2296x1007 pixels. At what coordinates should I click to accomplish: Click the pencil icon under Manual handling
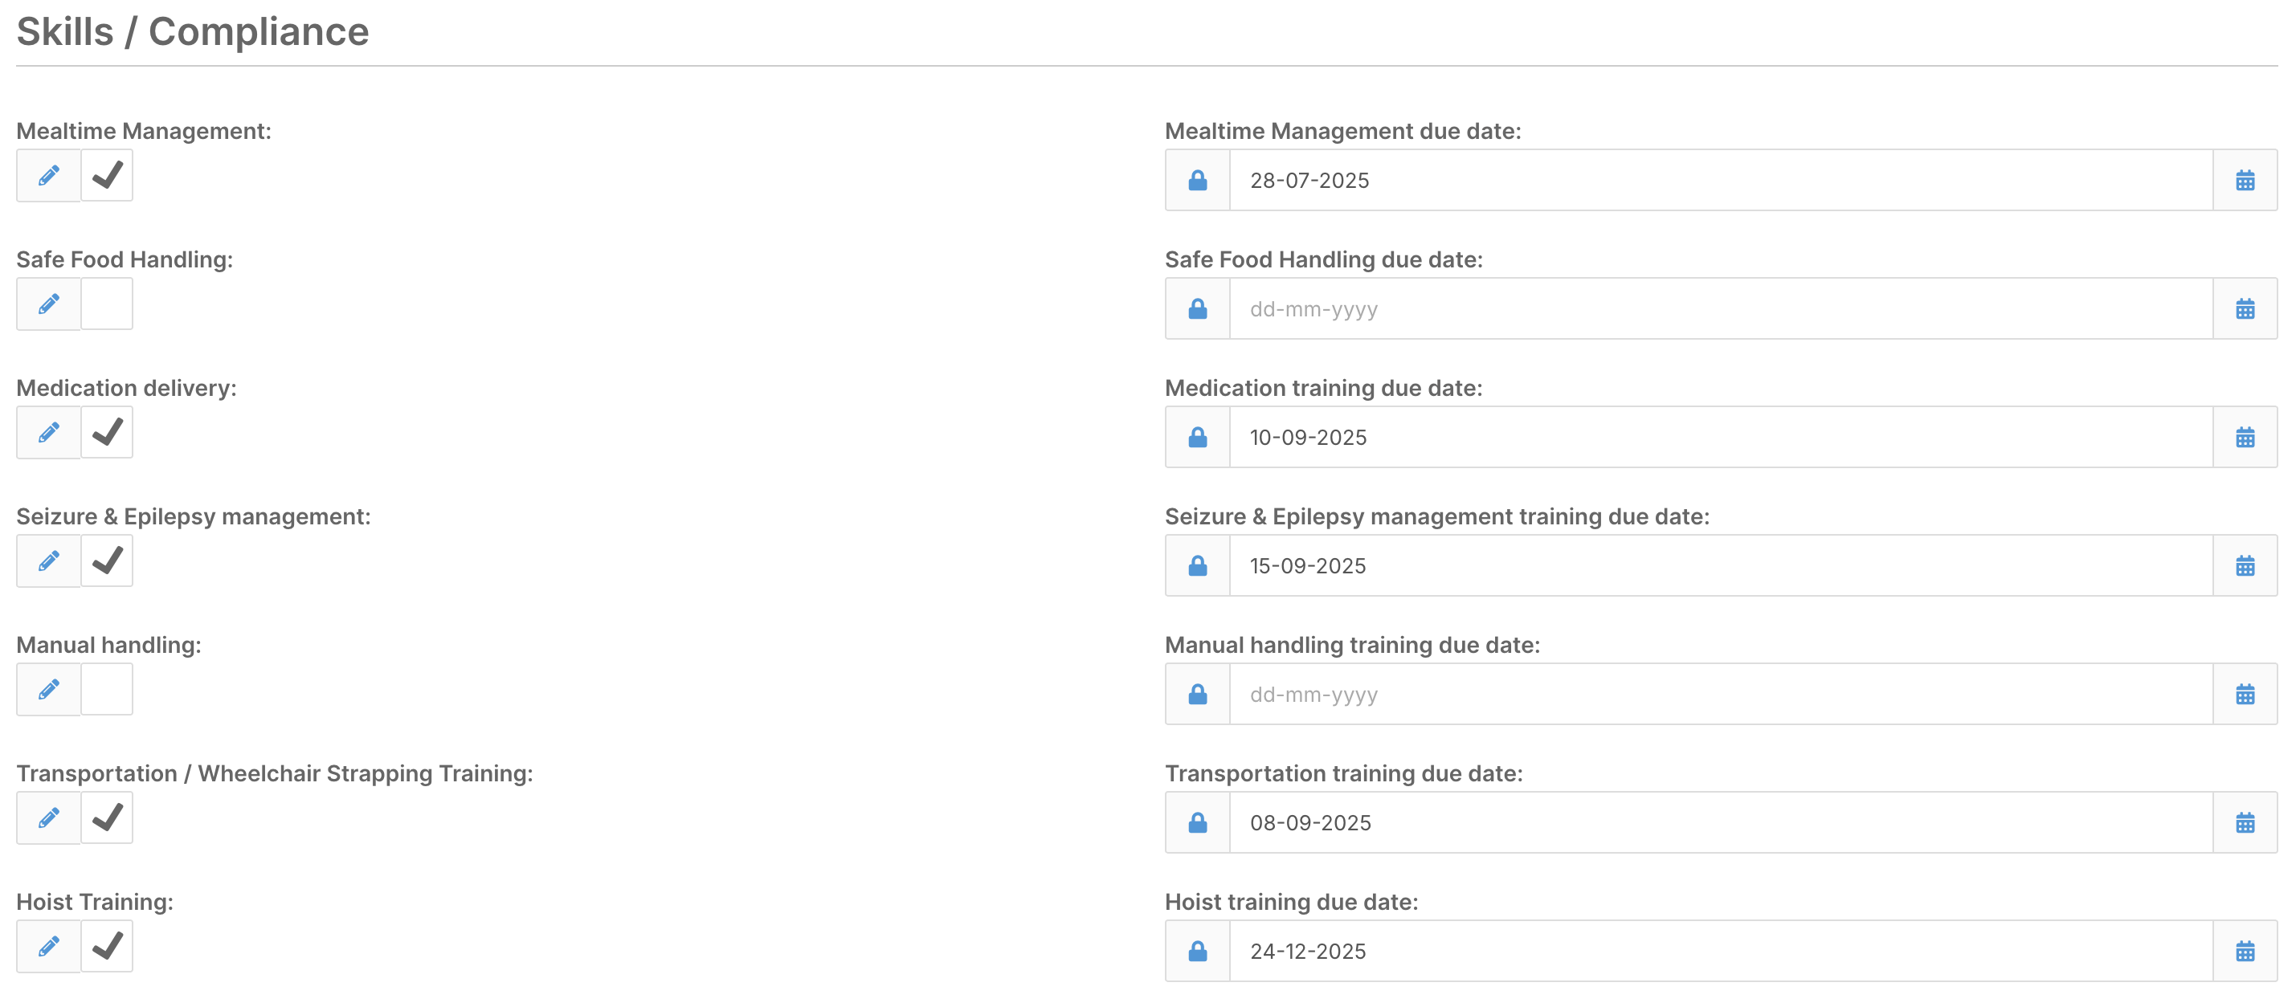49,689
